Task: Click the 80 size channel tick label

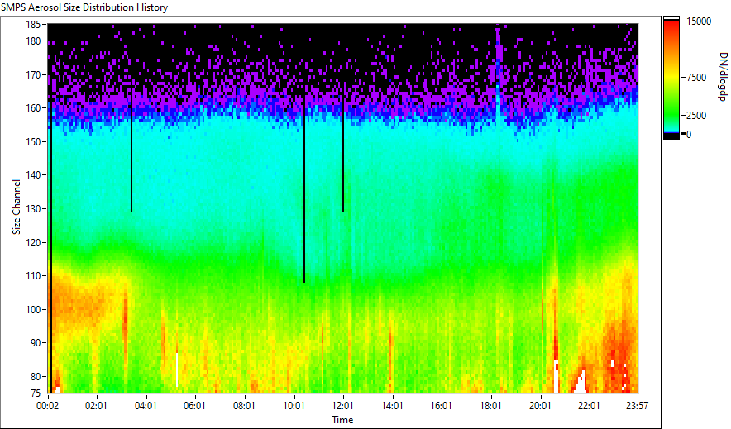Action: pyautogui.click(x=36, y=376)
